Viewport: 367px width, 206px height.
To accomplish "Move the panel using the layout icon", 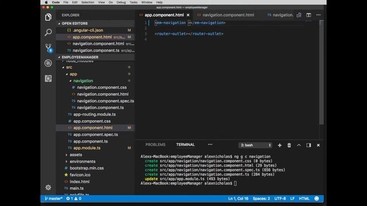I will [x=309, y=145].
